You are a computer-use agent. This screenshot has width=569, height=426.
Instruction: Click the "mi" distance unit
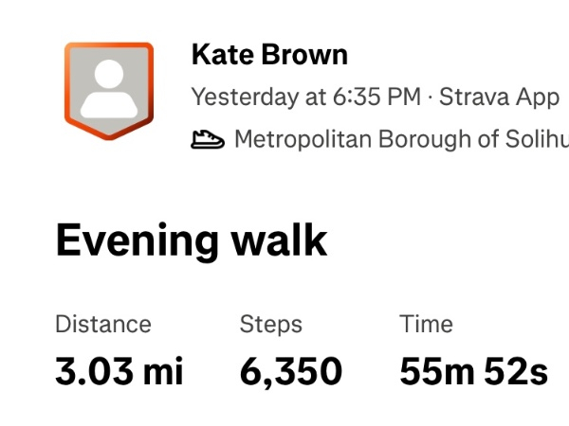click(x=163, y=372)
